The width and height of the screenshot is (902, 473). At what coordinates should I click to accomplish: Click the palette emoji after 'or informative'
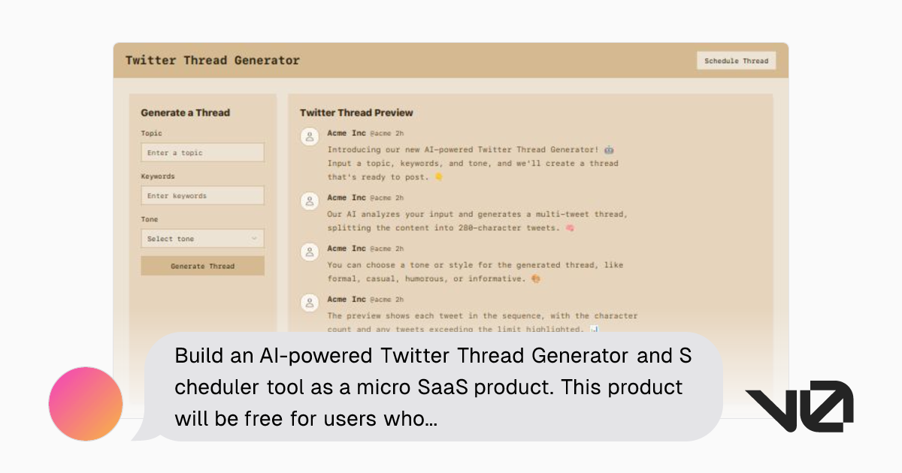click(x=535, y=279)
